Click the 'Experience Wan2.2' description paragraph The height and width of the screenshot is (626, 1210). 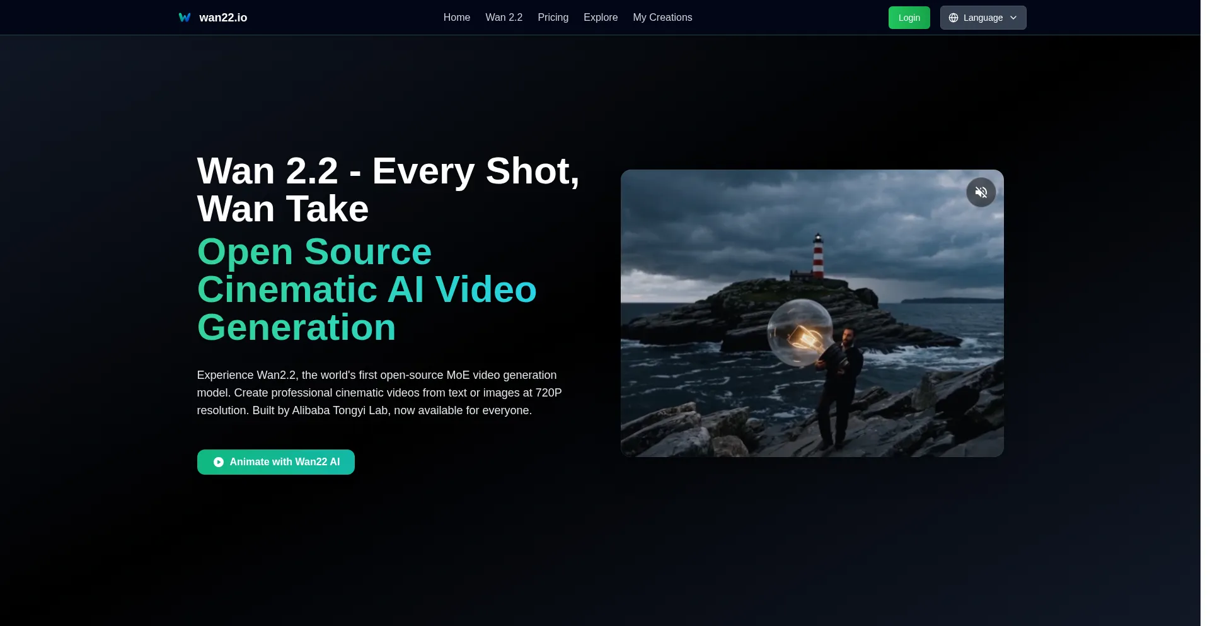pos(379,393)
